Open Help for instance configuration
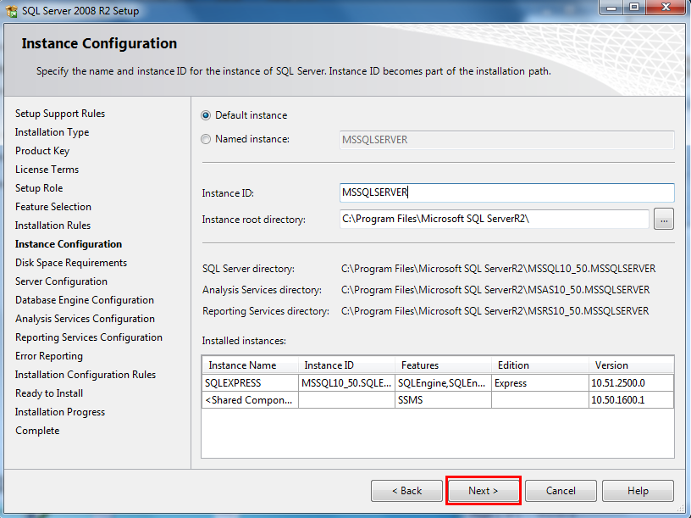The width and height of the screenshot is (691, 518). [638, 491]
